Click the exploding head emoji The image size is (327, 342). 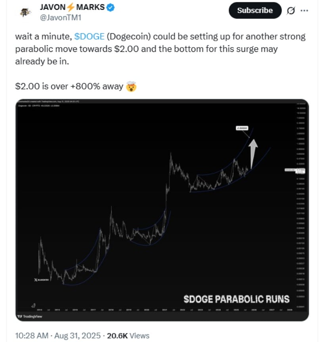click(x=131, y=86)
